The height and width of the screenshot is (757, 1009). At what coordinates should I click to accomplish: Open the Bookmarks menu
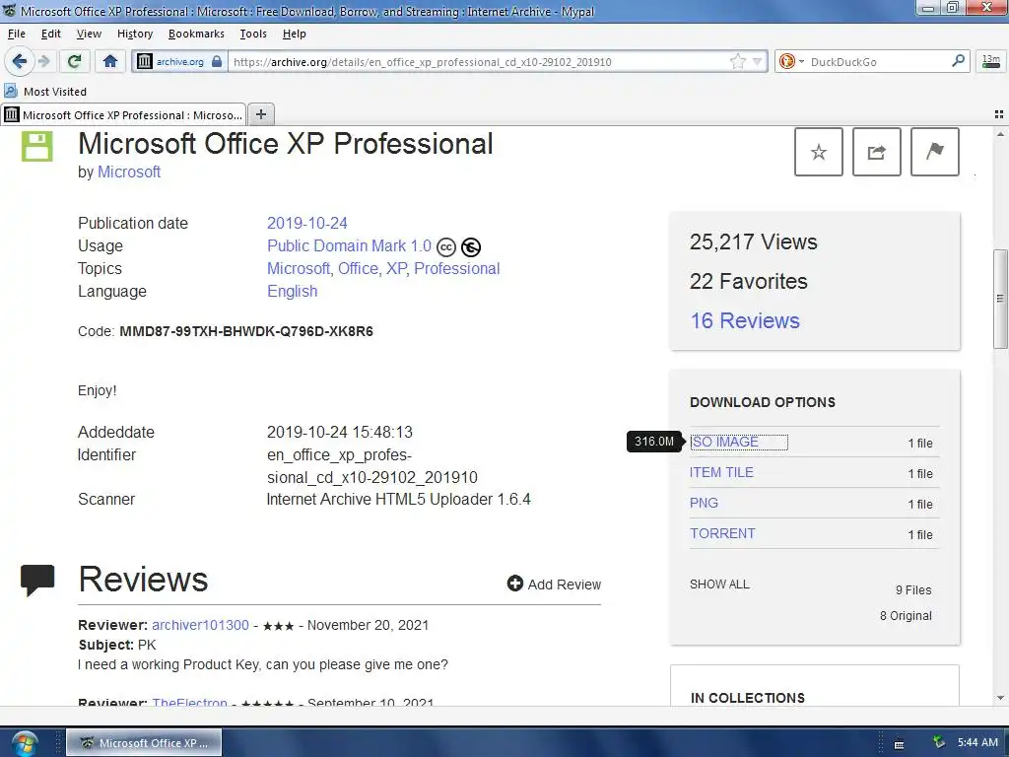tap(196, 34)
